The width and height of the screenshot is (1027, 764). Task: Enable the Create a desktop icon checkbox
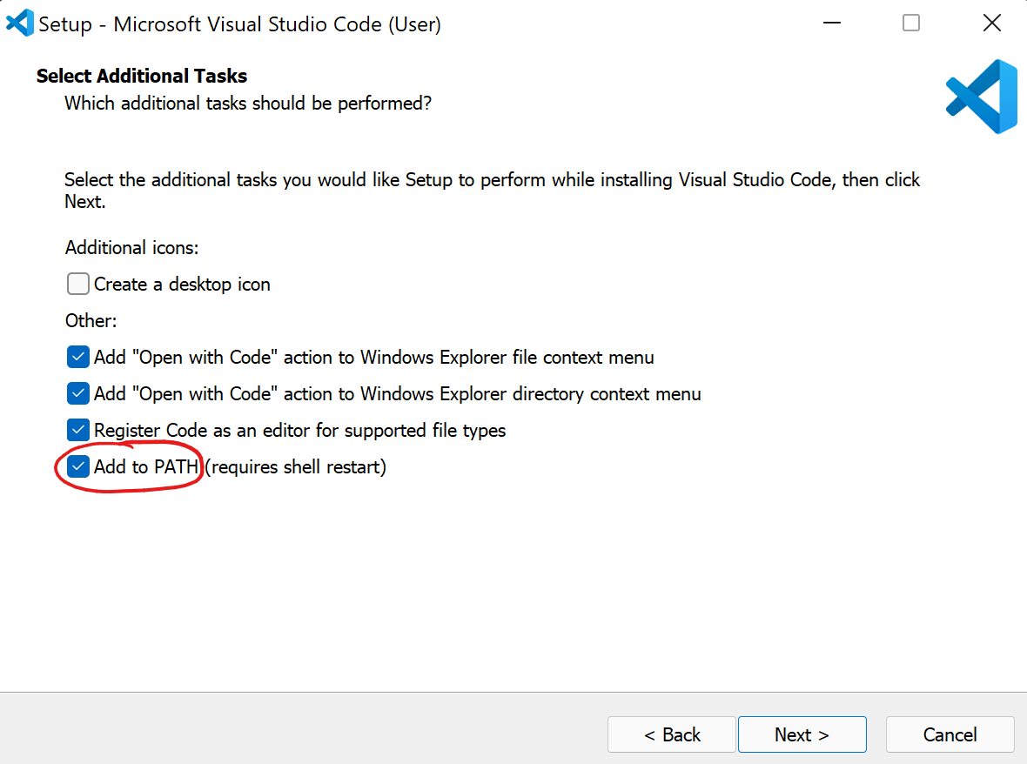tap(78, 285)
